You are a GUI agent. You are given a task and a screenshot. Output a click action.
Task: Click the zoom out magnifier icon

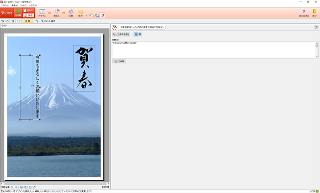[x=16, y=187]
